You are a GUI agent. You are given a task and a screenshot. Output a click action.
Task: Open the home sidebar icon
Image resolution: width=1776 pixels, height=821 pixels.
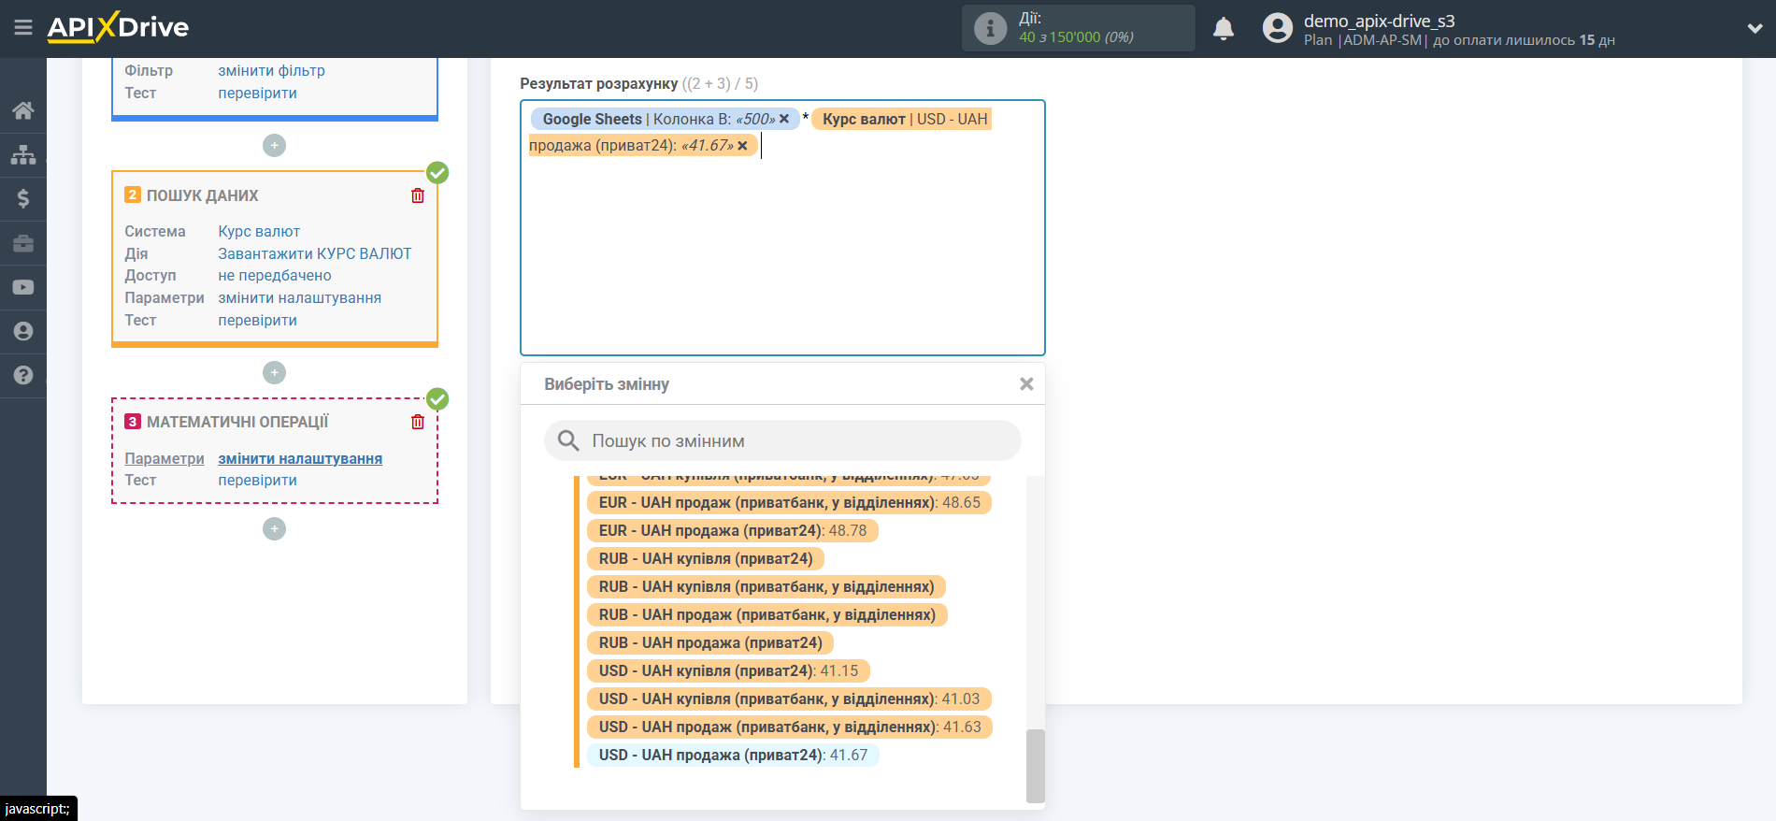(23, 110)
